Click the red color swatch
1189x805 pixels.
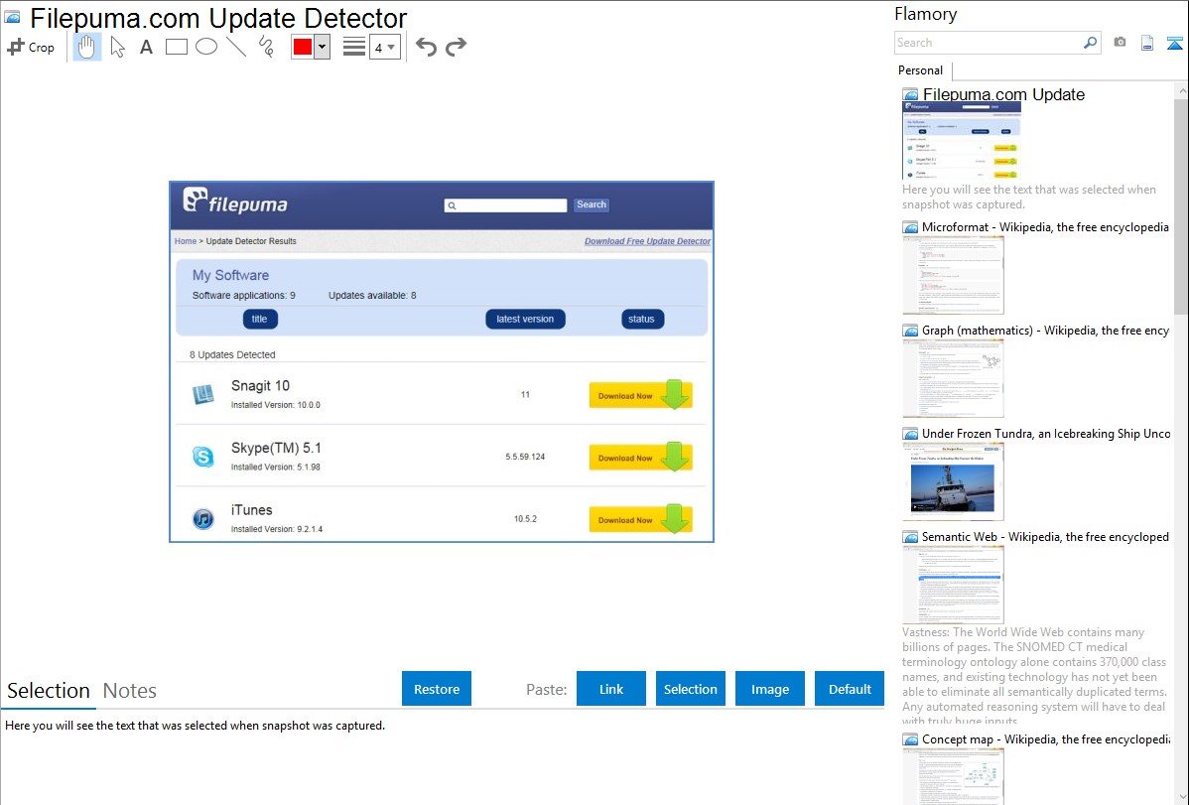303,47
